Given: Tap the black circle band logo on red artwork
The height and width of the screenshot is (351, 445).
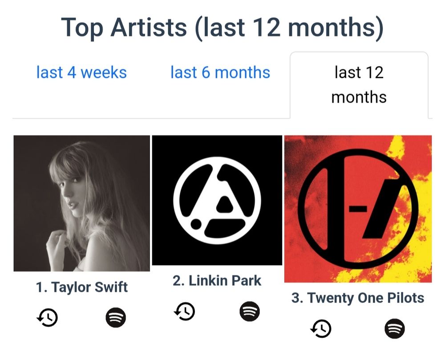Looking at the screenshot, I should [x=358, y=209].
